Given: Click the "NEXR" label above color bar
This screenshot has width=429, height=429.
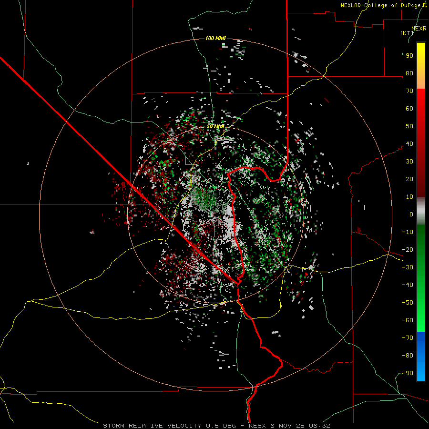Looking at the screenshot, I should click(419, 29).
